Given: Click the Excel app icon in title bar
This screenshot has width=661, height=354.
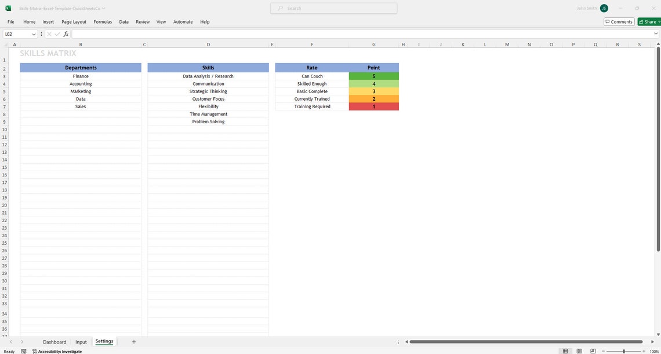Looking at the screenshot, I should point(8,8).
